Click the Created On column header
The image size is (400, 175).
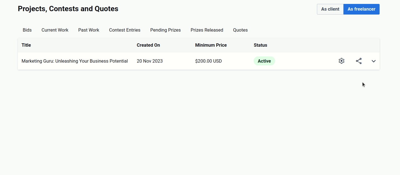(148, 45)
